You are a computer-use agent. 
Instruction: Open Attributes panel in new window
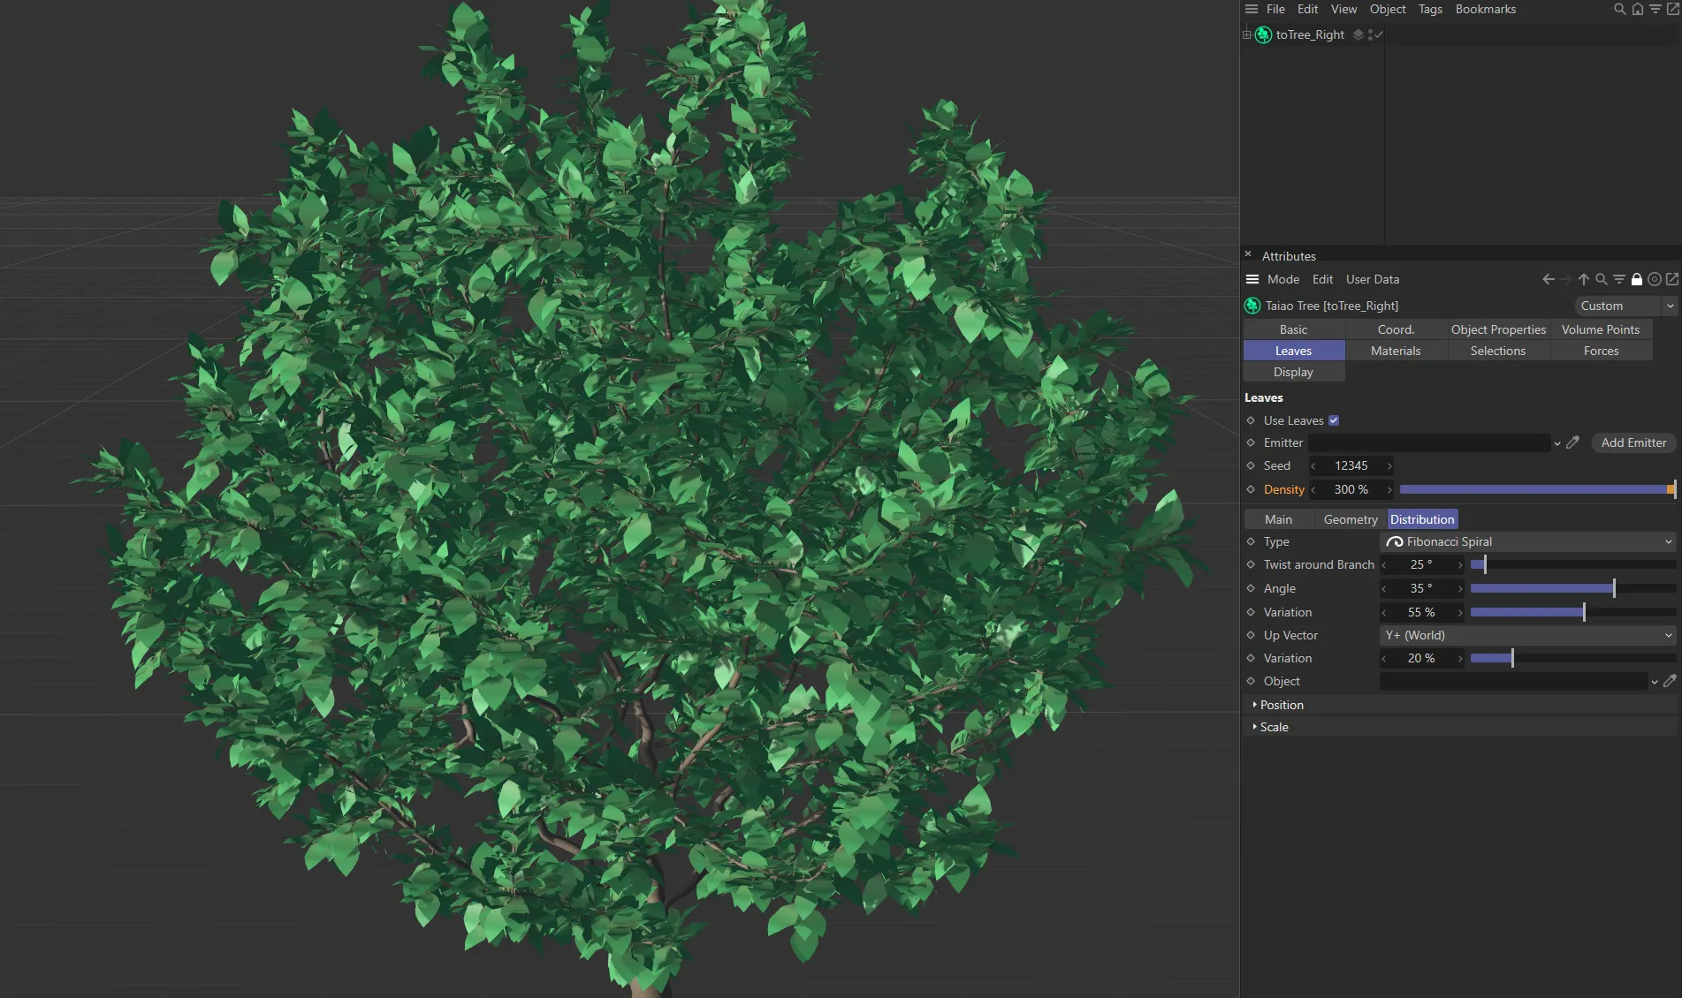coord(1671,279)
